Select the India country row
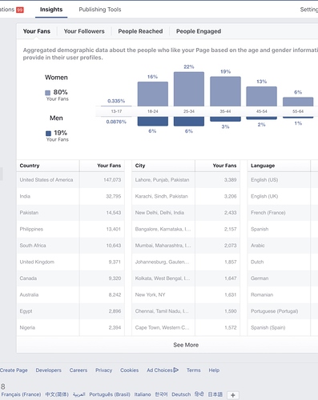The width and height of the screenshot is (318, 400). tap(70, 196)
